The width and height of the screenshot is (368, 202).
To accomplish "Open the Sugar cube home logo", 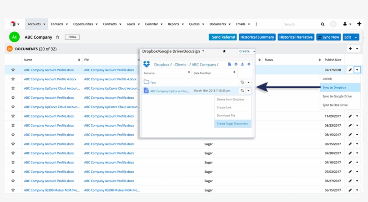I will pos(13,24).
